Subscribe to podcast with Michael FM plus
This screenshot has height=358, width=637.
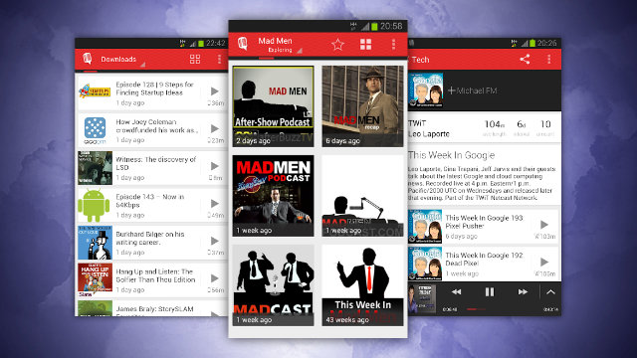click(473, 90)
